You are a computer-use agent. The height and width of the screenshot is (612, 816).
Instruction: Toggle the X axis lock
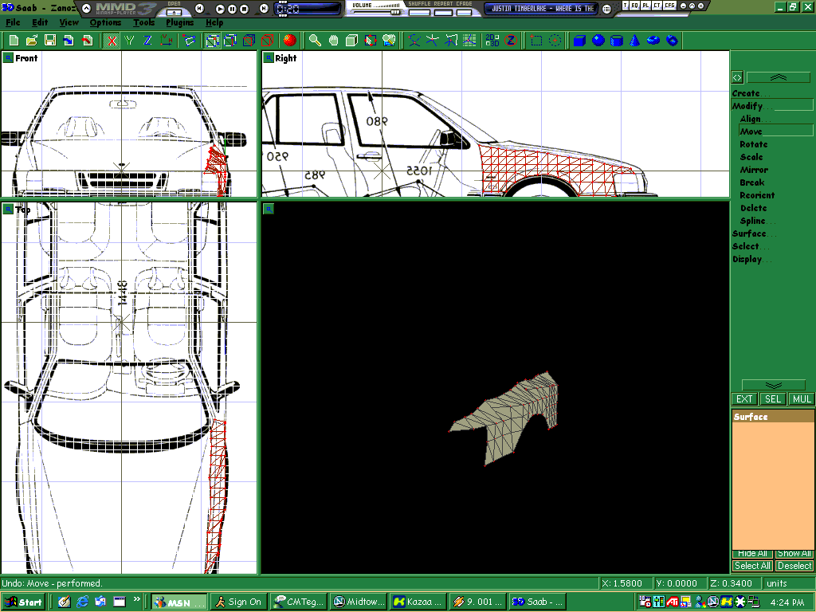click(112, 40)
